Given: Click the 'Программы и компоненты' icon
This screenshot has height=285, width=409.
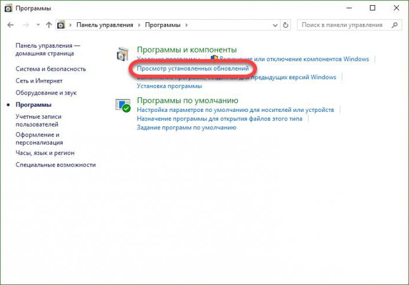Looking at the screenshot, I should click(122, 54).
